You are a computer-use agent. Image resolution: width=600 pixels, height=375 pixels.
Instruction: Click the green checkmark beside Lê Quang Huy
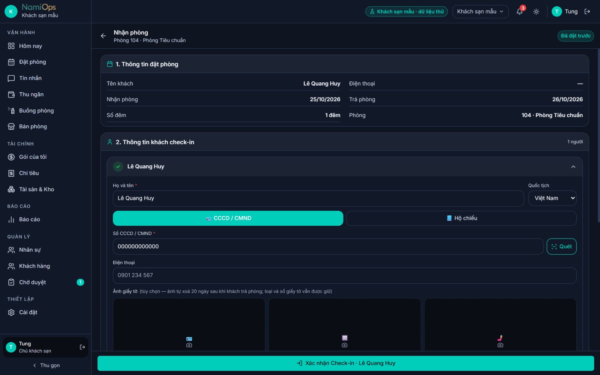coord(118,166)
